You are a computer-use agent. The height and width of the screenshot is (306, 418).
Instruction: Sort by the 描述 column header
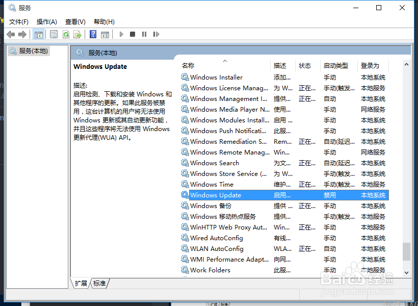point(283,65)
